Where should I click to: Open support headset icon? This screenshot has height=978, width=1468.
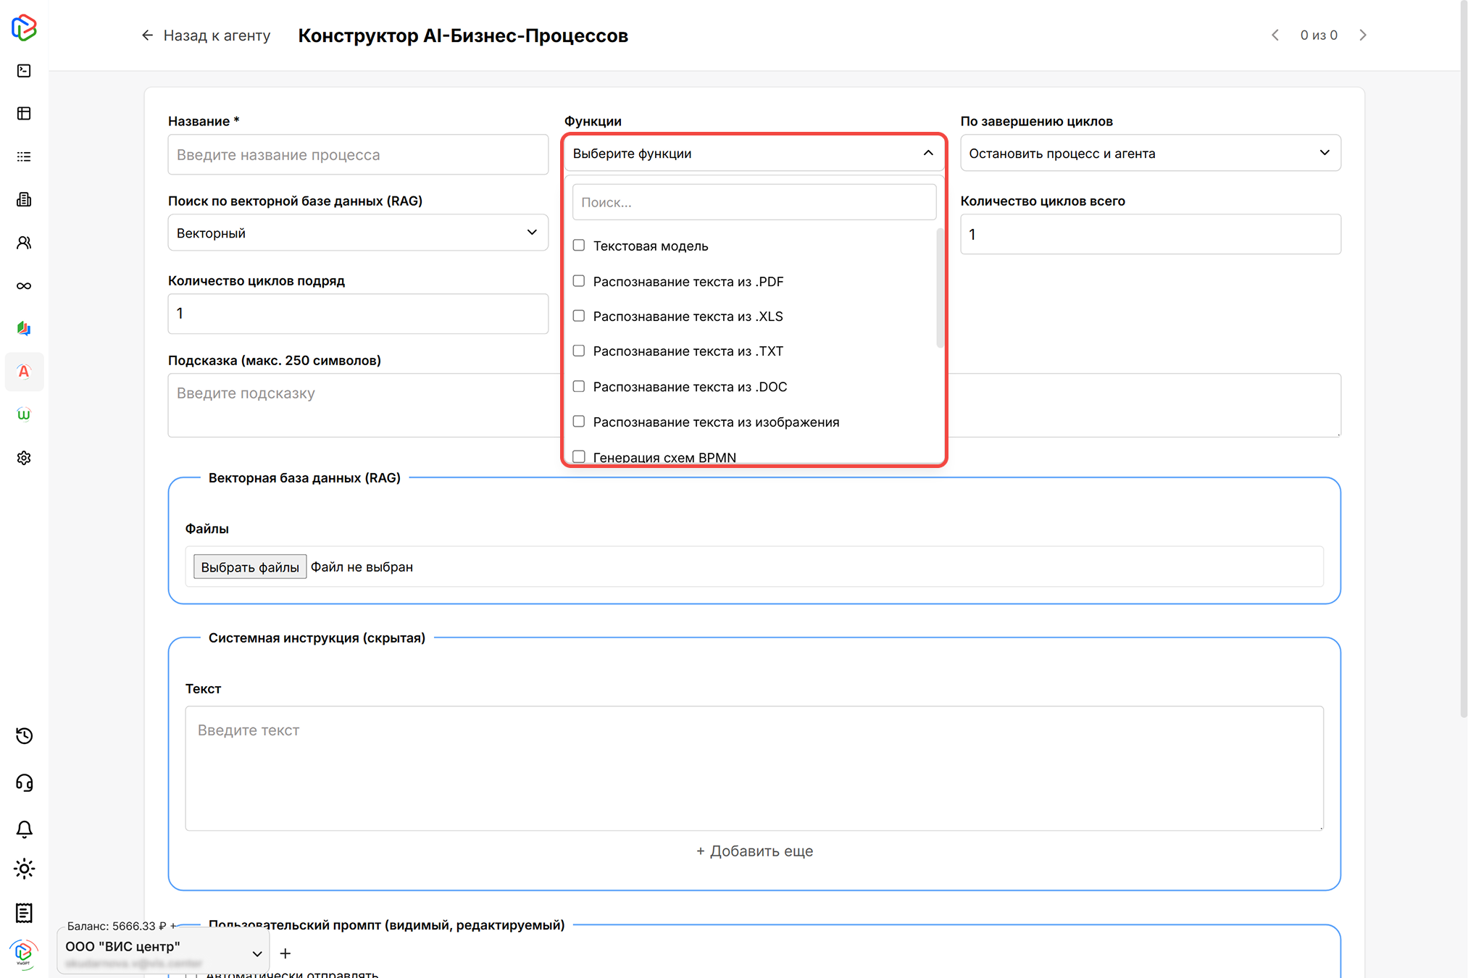(24, 783)
